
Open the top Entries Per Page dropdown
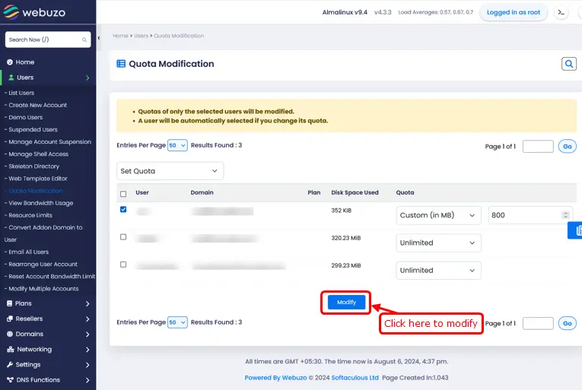click(x=177, y=145)
